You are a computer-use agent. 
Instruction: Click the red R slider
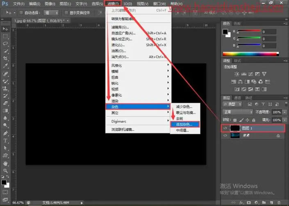coord(249,31)
